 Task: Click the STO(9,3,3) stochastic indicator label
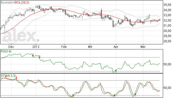point(8,76)
